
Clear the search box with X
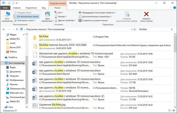[172, 29]
